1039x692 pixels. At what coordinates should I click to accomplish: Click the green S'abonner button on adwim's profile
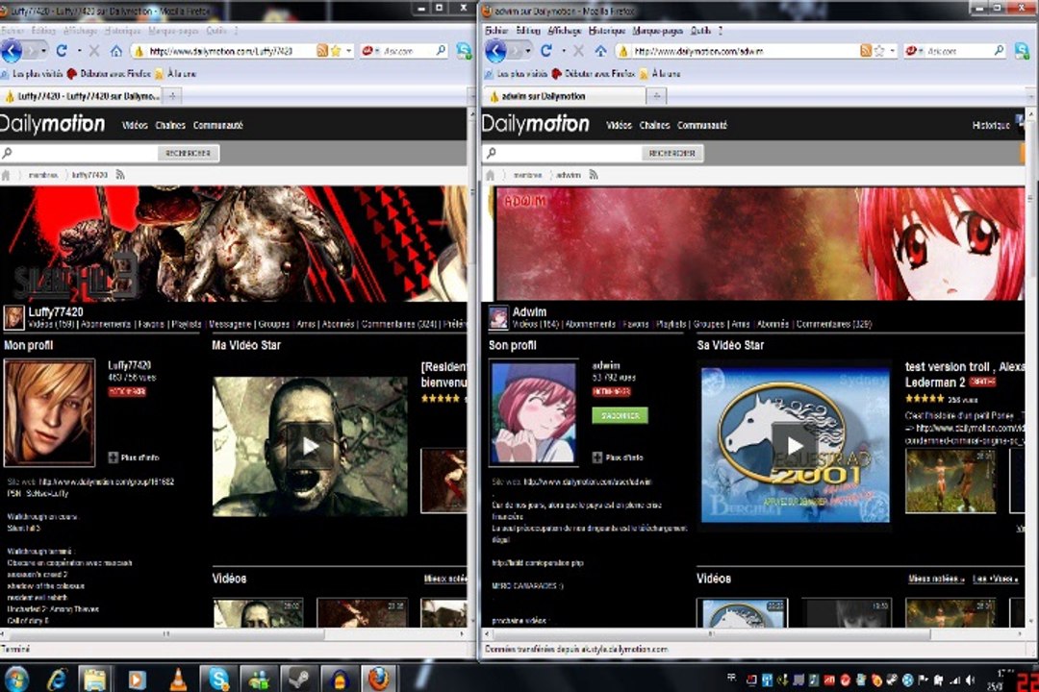pos(620,416)
